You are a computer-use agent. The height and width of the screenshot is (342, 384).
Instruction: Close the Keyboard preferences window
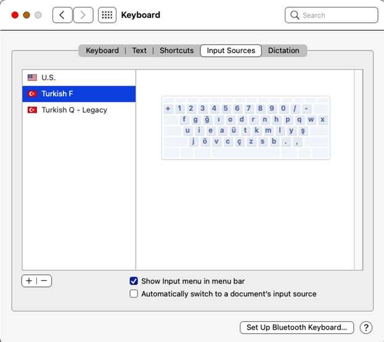(x=15, y=15)
